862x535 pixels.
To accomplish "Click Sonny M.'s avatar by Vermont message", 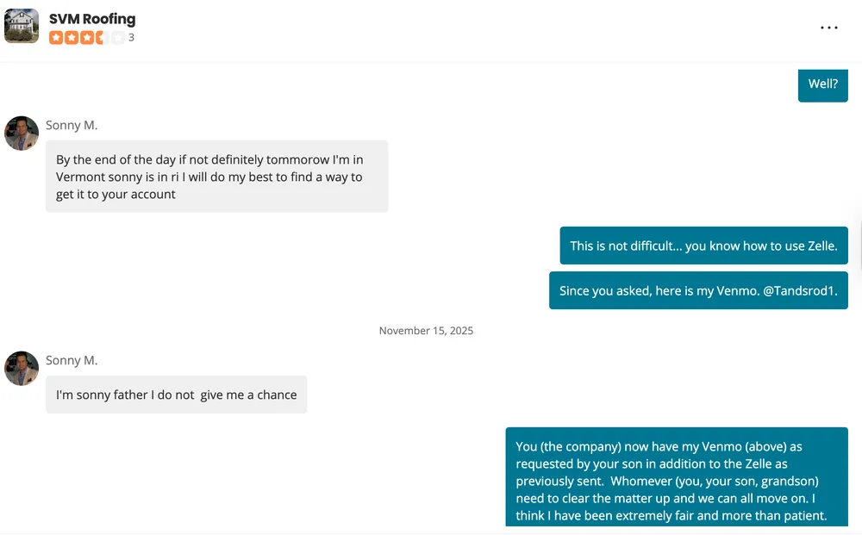I will point(22,134).
